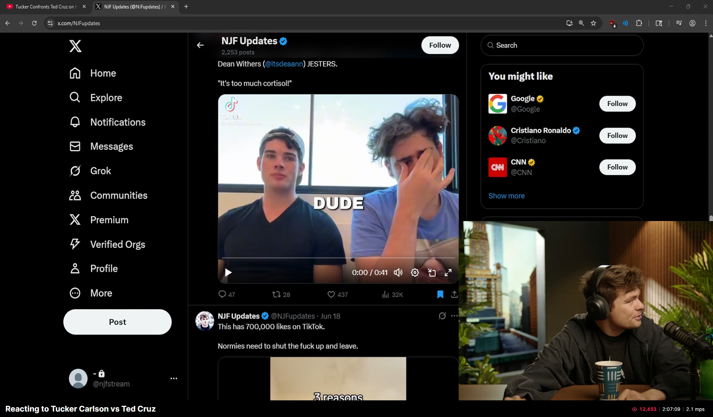Open @Cristiano profile name
713x417 pixels.
541,131
